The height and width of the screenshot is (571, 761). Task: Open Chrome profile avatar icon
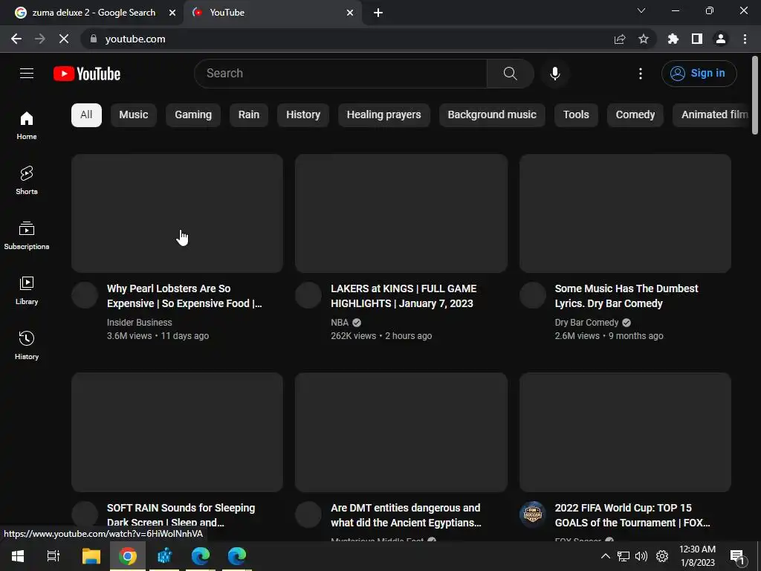(x=721, y=39)
